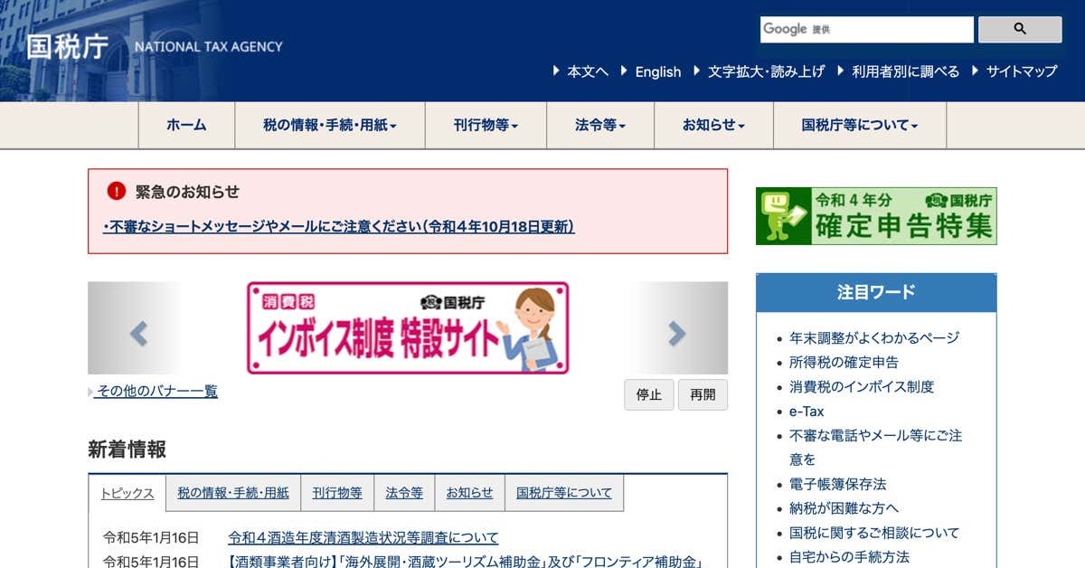Click the 国税庁 logo in header

67,46
